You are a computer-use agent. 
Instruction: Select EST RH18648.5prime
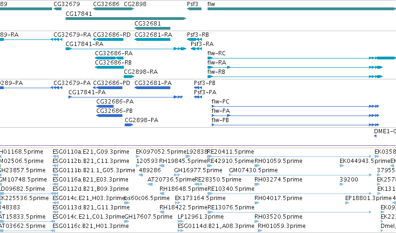[x=183, y=189]
